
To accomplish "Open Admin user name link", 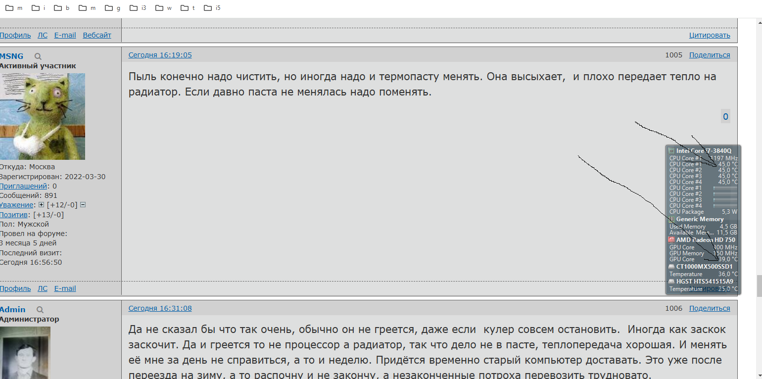I will pos(12,309).
